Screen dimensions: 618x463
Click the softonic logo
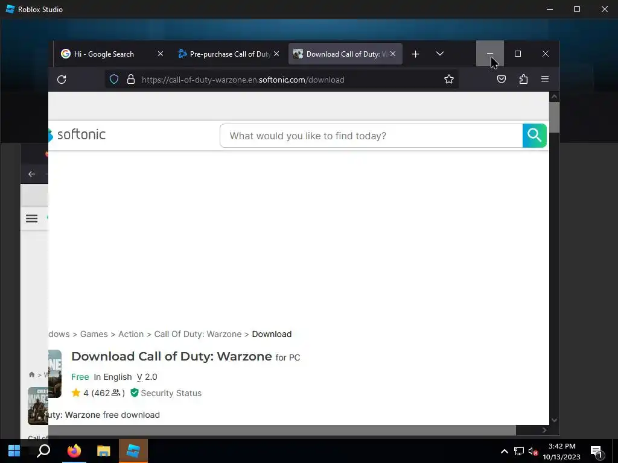tap(77, 134)
